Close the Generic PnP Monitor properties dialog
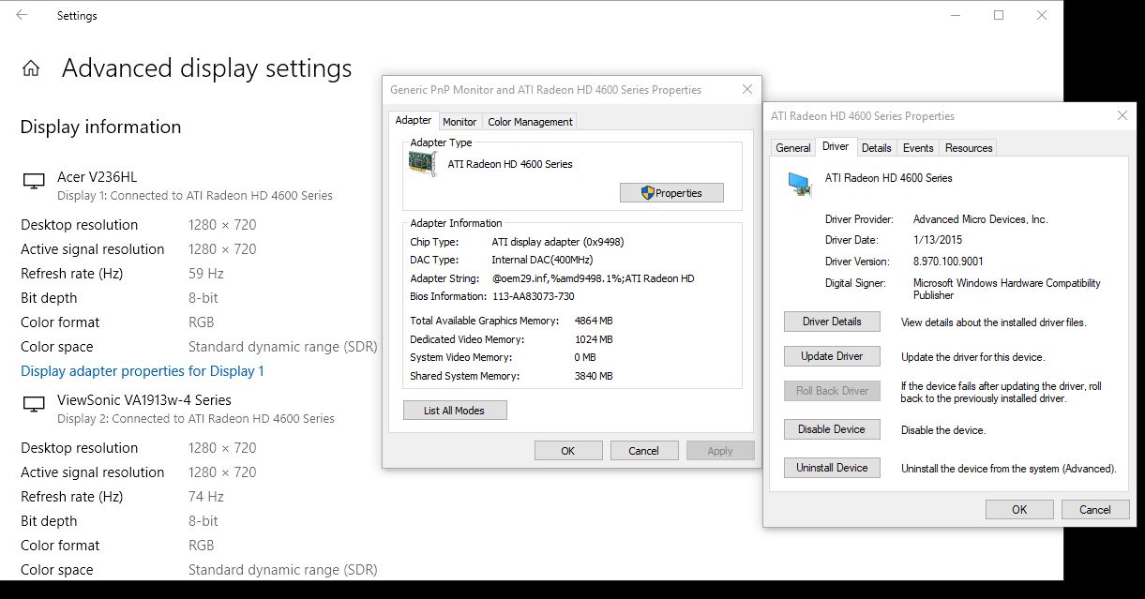Screen dimensions: 1145x599 [747, 90]
